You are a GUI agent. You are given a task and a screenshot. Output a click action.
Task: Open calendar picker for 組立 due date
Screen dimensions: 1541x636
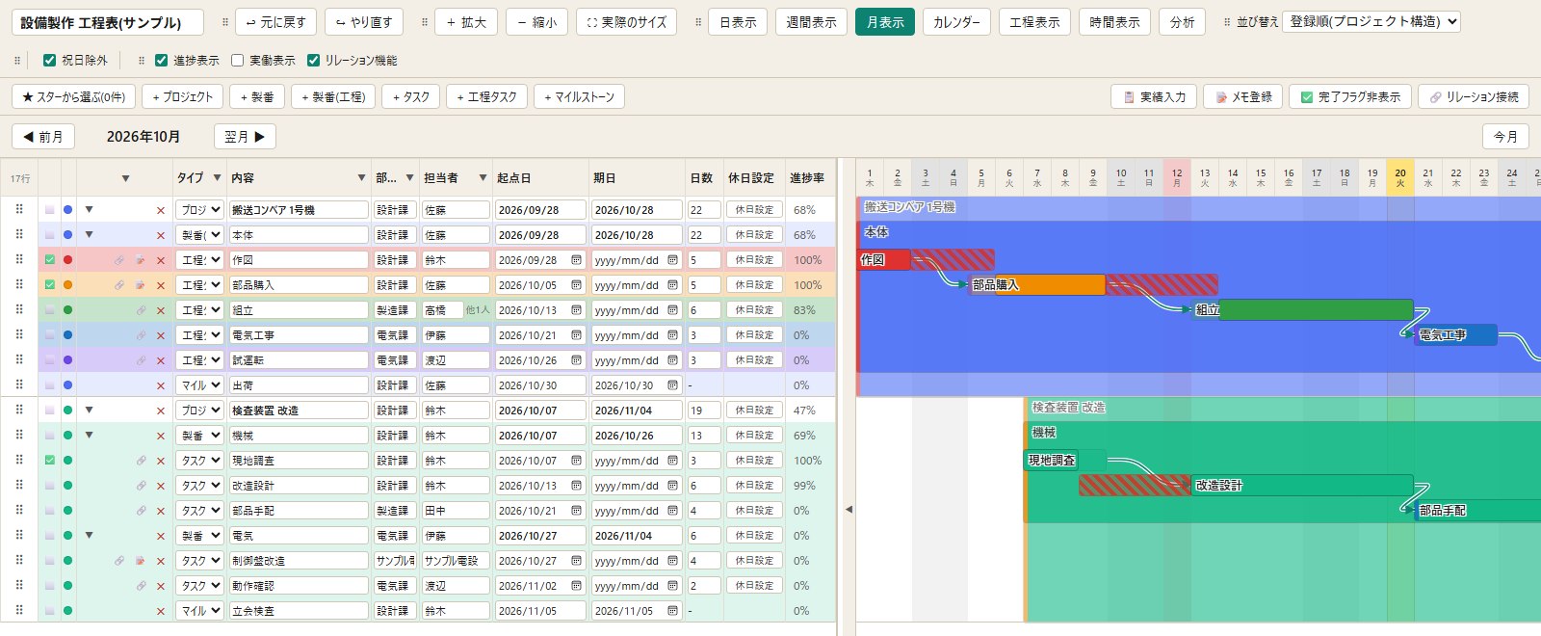[x=672, y=310]
